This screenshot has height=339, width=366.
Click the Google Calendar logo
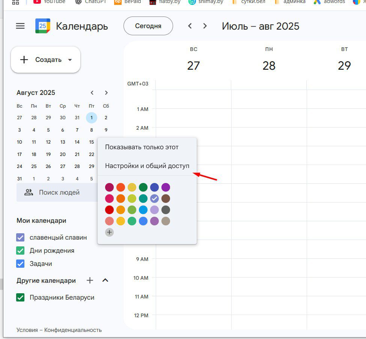tap(42, 26)
